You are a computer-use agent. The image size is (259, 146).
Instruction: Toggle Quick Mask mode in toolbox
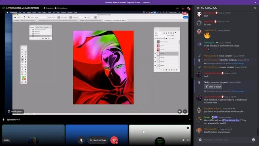tap(22, 82)
